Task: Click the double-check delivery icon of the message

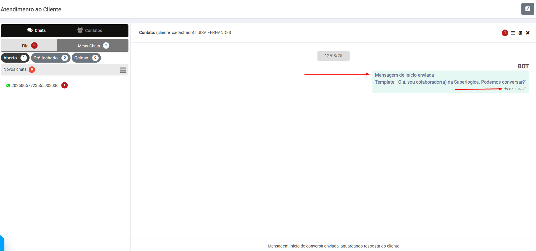Action: pyautogui.click(x=524, y=89)
